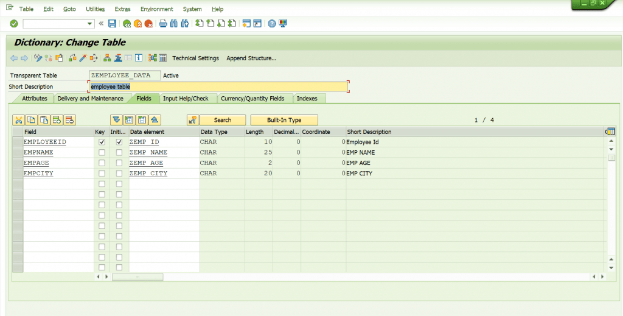Click the Where-Used List icon
The width and height of the screenshot is (623, 316).
click(94, 58)
